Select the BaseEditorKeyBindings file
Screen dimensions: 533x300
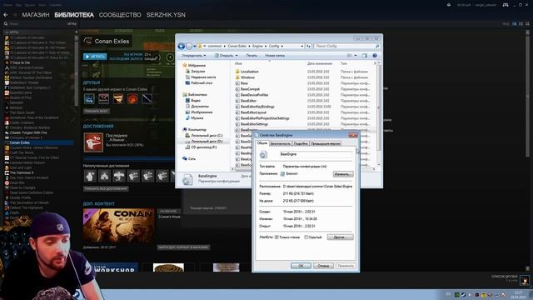257,107
